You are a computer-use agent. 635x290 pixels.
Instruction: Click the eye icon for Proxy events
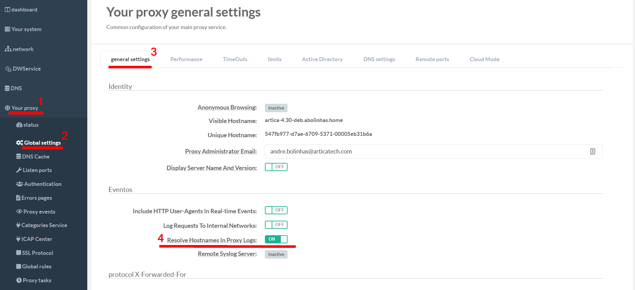coord(19,212)
